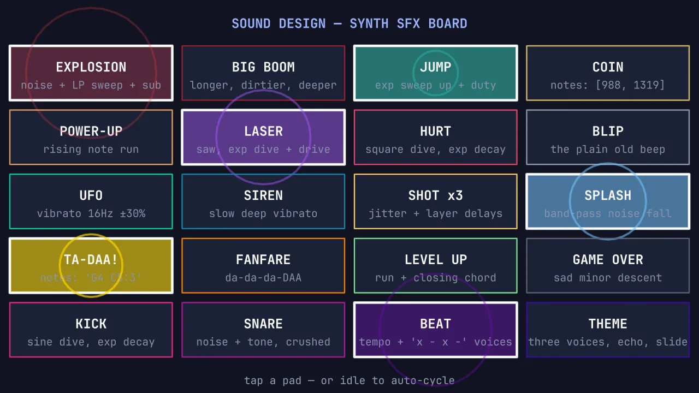Trigger the SHOT x3 pad
This screenshot has height=393, width=699.
[x=436, y=201]
